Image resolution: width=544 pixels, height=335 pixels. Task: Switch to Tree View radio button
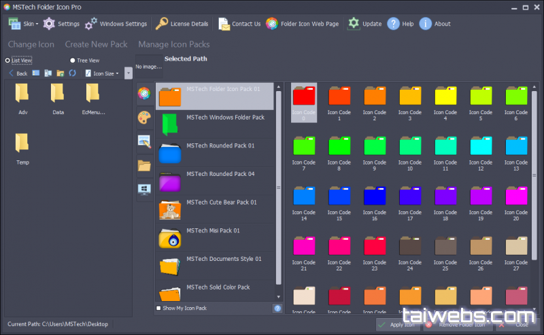[x=73, y=60]
